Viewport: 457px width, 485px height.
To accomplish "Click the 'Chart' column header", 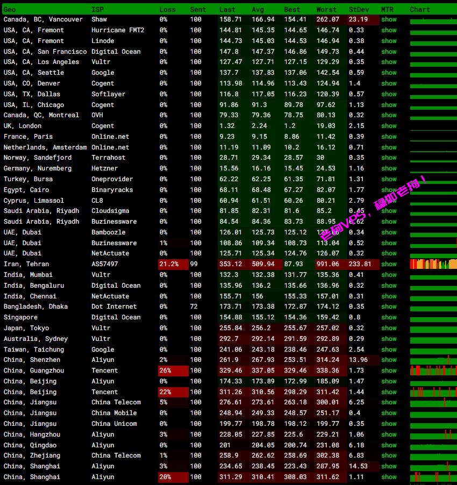I will click(419, 10).
